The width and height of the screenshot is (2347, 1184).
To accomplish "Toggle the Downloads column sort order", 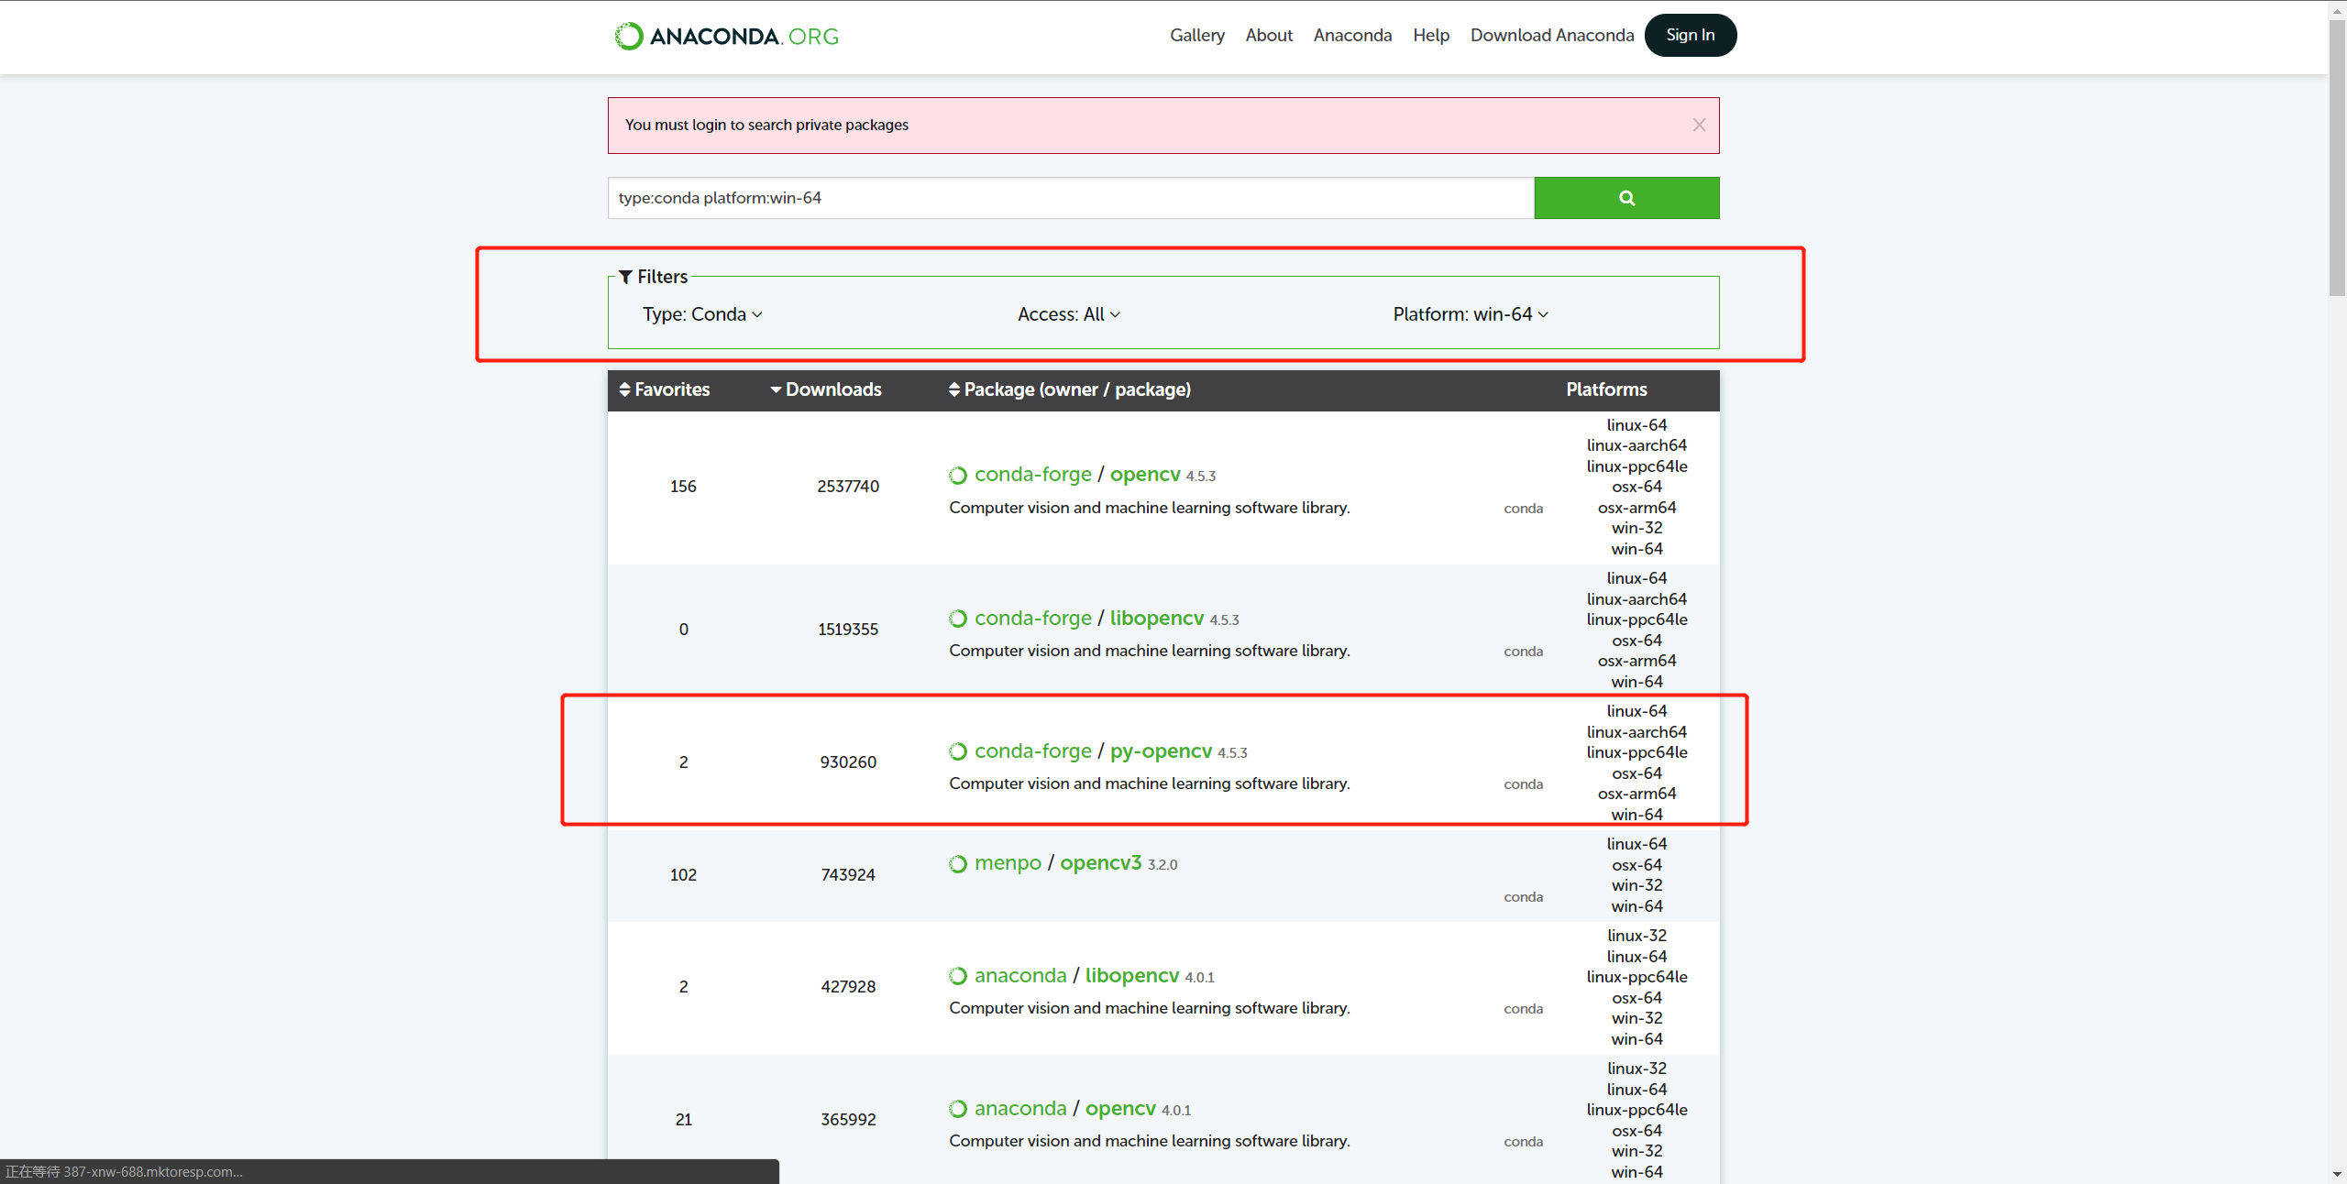I will [x=825, y=389].
